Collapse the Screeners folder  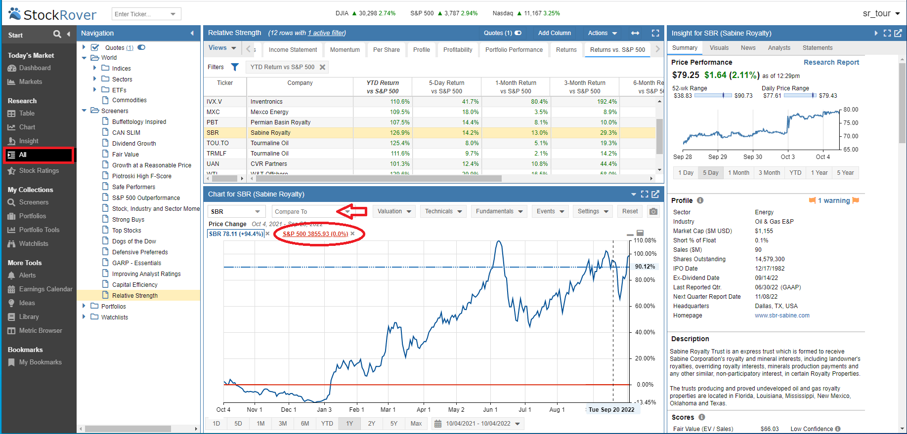[x=84, y=111]
